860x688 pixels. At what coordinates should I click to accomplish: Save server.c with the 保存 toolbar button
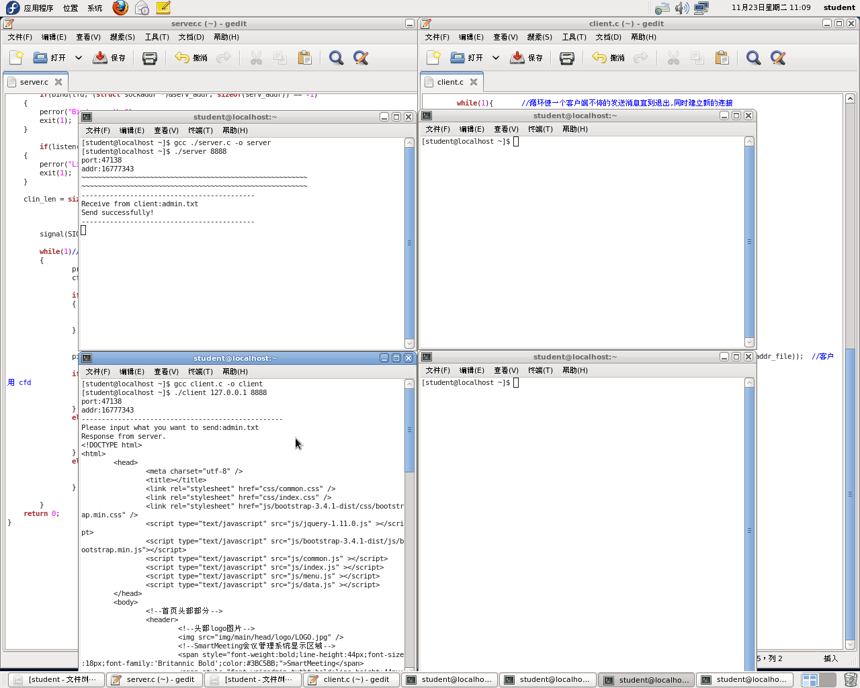click(110, 58)
